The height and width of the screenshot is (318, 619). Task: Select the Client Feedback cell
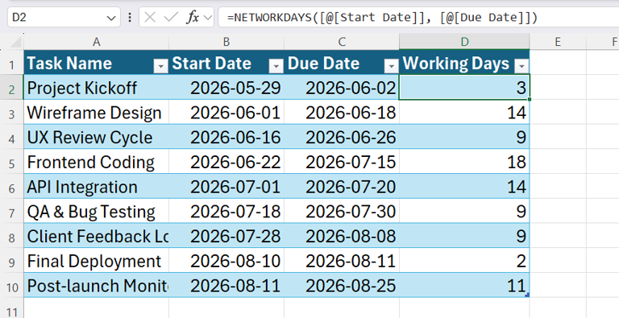(x=97, y=236)
